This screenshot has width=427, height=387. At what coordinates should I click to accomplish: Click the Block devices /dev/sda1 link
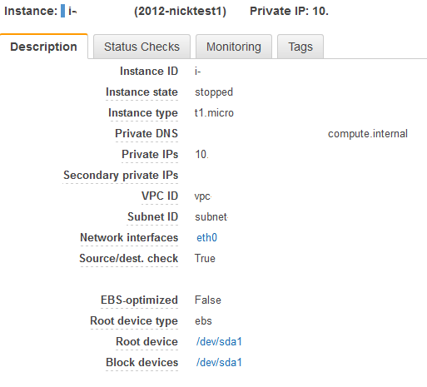pyautogui.click(x=219, y=362)
